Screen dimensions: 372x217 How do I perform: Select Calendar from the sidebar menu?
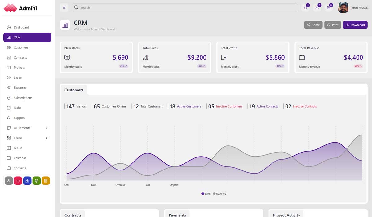(20, 158)
